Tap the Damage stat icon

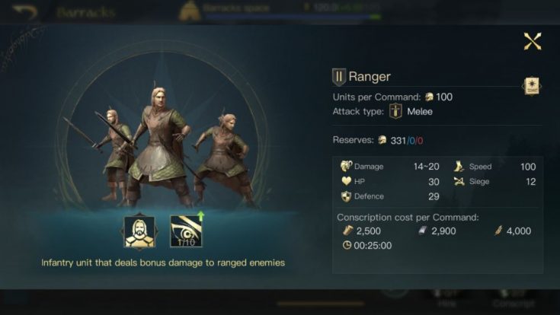346,166
